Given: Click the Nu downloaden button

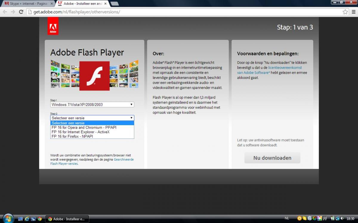Looking at the screenshot, I should point(272,158).
